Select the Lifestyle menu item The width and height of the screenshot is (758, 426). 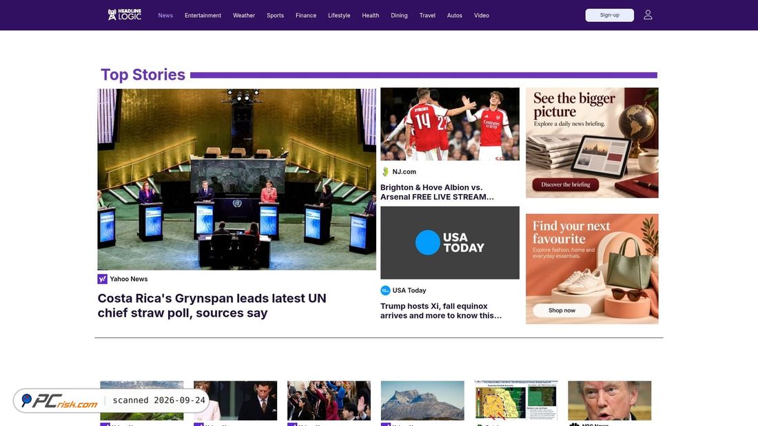pyautogui.click(x=339, y=15)
